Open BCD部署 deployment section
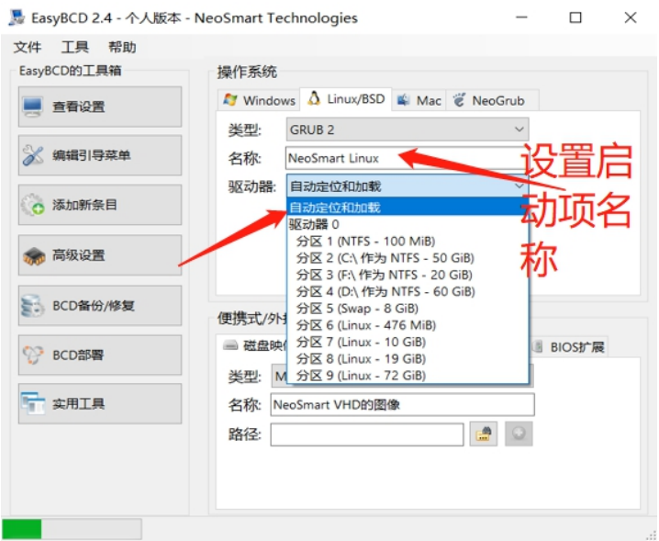 (x=100, y=355)
